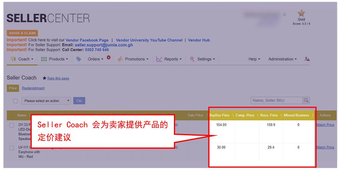Sort by the Name column header
Image resolution: width=339 pixels, height=170 pixels.
22,116
